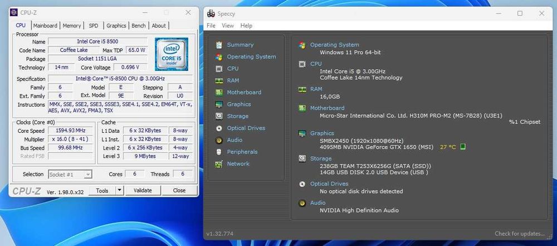Click the Name field showing Intel Core i5 8500

click(x=97, y=42)
